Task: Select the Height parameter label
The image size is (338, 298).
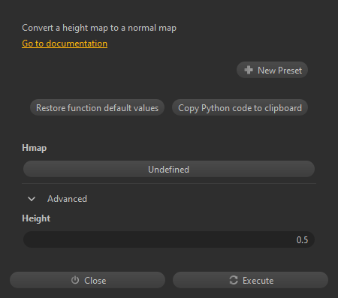Action: (36, 218)
